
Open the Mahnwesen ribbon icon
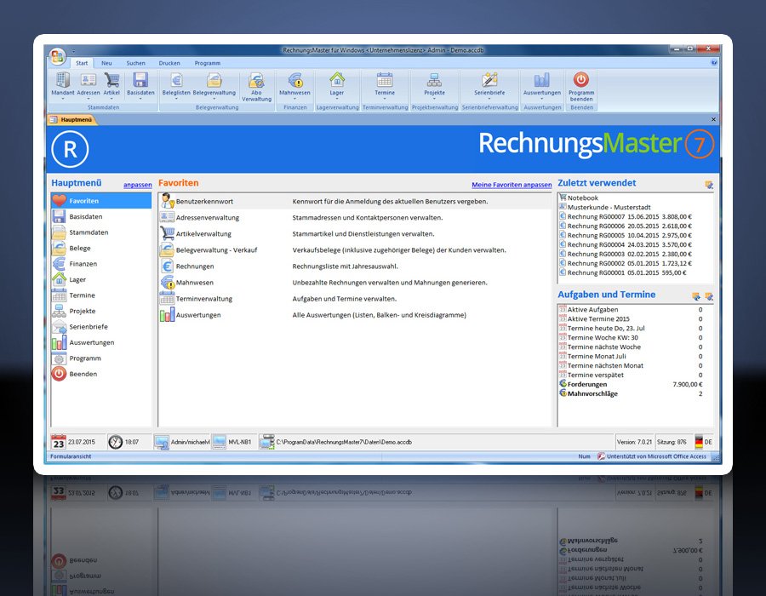[x=295, y=80]
